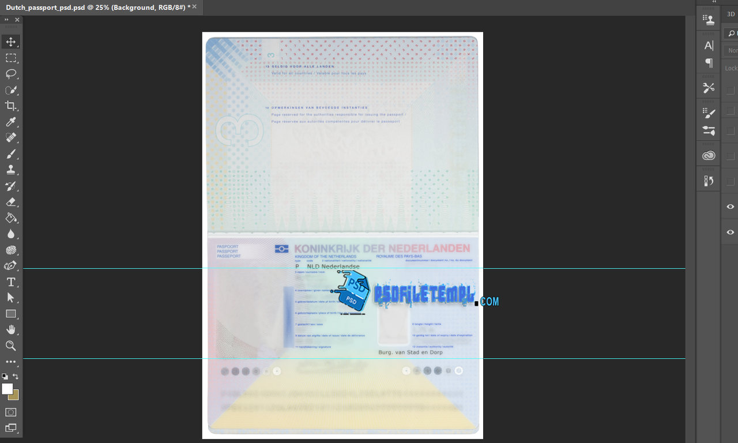
Task: Select the Blur tool droplet icon
Action: 11,234
